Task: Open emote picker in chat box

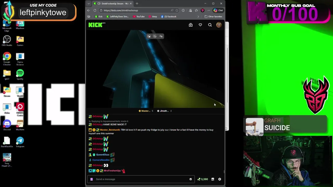Action: tap(191, 179)
